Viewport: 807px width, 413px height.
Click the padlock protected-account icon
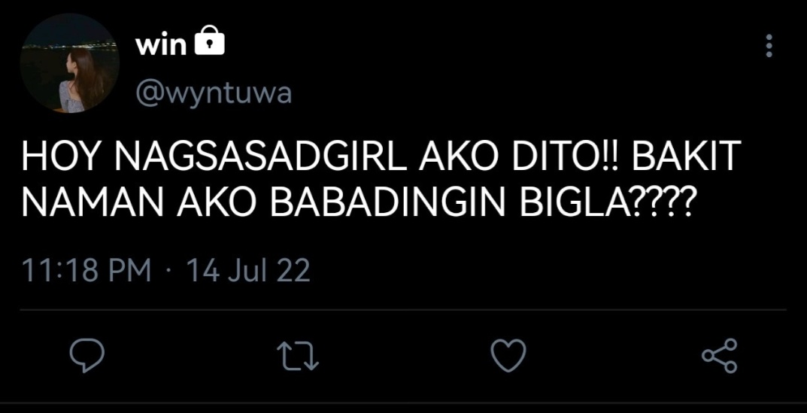click(210, 41)
